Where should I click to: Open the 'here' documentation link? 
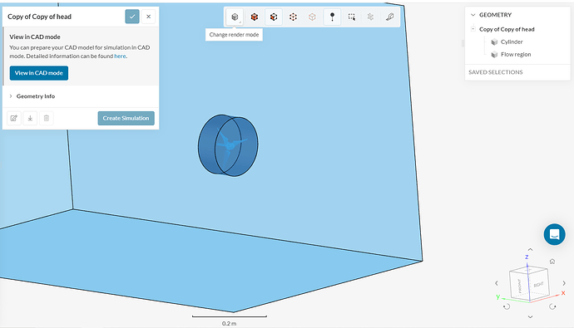(x=120, y=56)
